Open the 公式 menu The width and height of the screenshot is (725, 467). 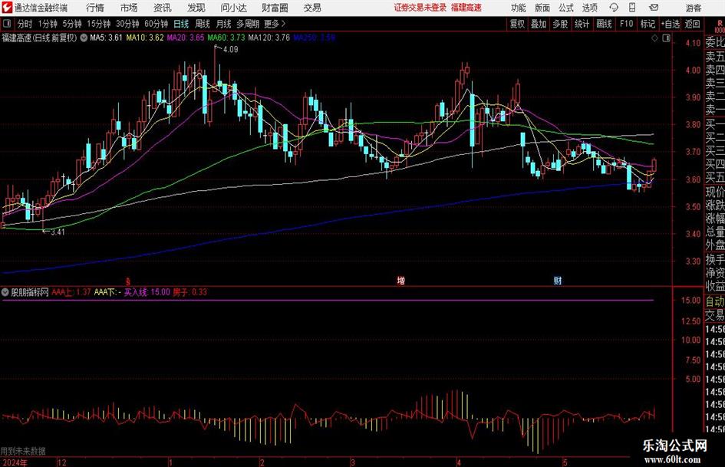coord(566,8)
